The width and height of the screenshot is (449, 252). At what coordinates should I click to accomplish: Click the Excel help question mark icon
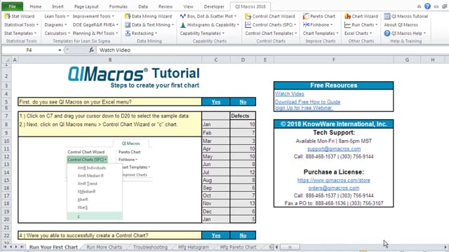click(x=427, y=6)
